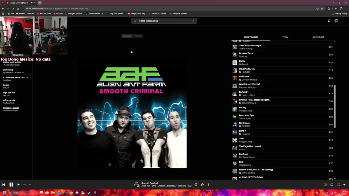
Task: Play Bring It by Hanislip
Action: [x=283, y=132]
